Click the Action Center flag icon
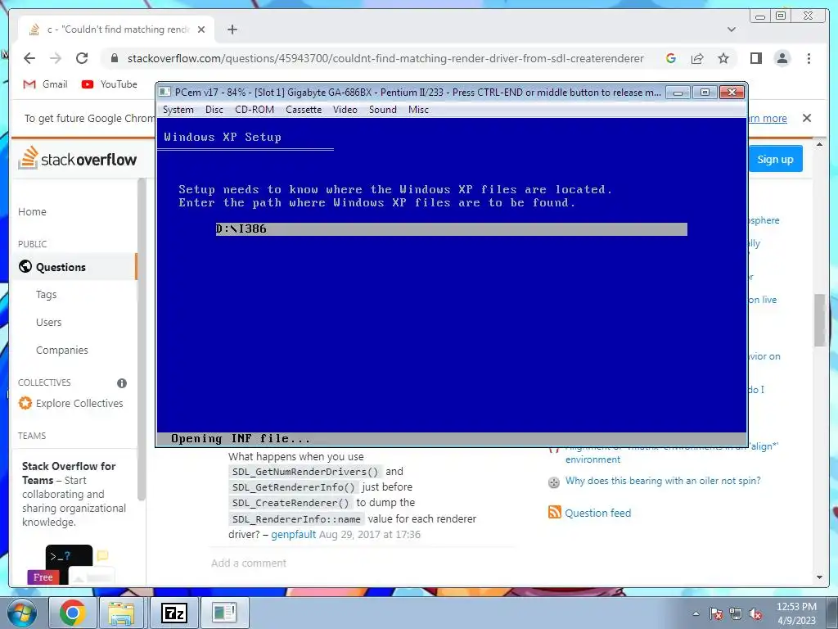838x629 pixels. click(715, 613)
